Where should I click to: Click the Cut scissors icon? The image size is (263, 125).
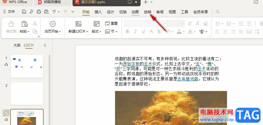point(35,24)
